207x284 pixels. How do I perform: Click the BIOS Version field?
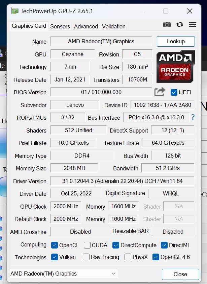pyautogui.click(x=101, y=92)
